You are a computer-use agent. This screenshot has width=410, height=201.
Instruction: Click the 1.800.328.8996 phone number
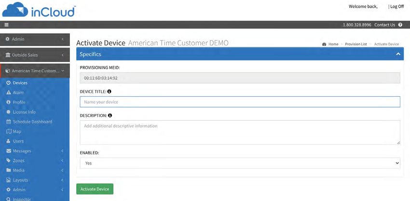[x=357, y=25]
